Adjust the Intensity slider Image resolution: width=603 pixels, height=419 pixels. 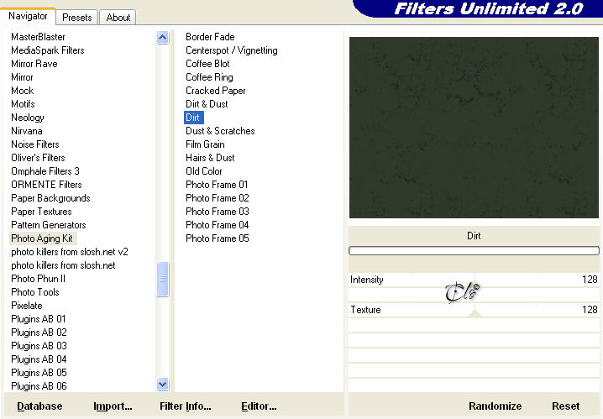474,280
